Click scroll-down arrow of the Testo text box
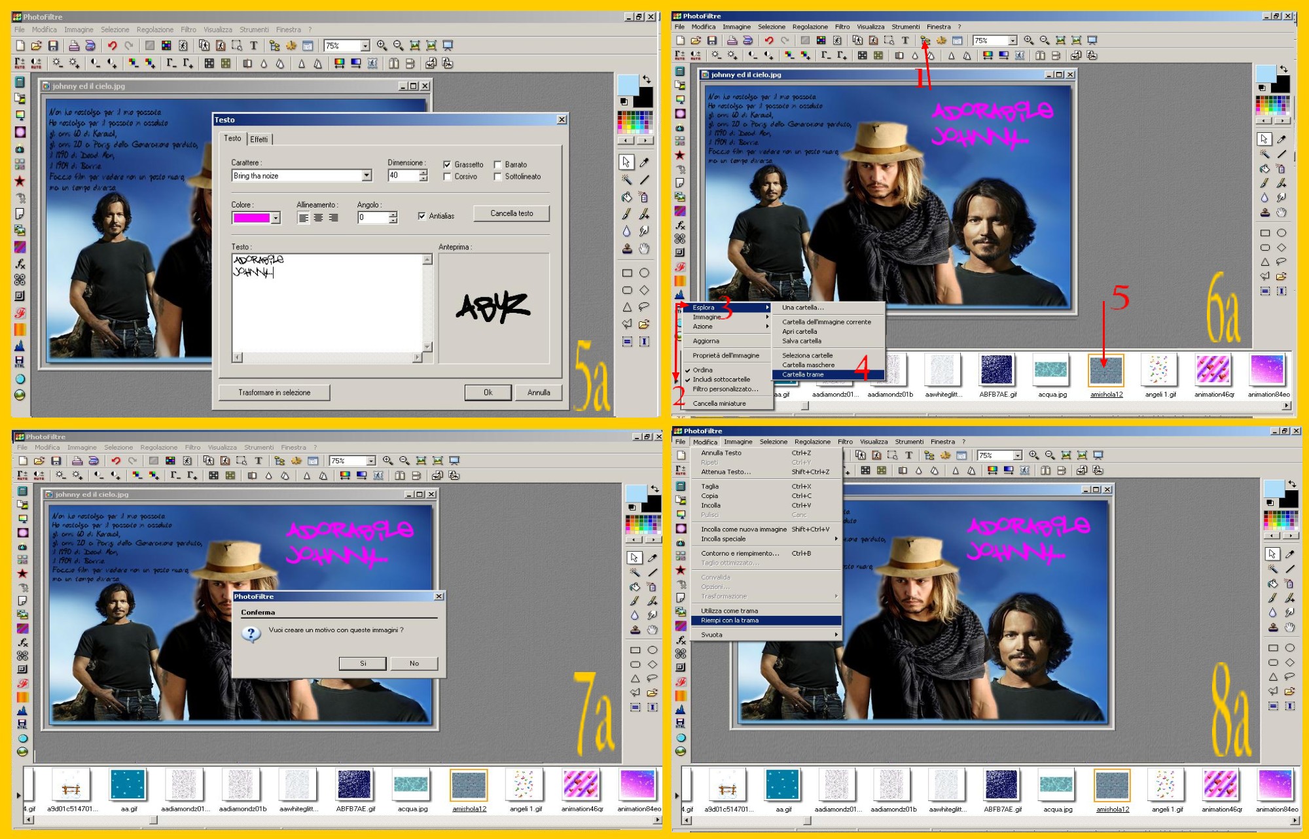Viewport: 1309px width, 839px height. coord(427,347)
